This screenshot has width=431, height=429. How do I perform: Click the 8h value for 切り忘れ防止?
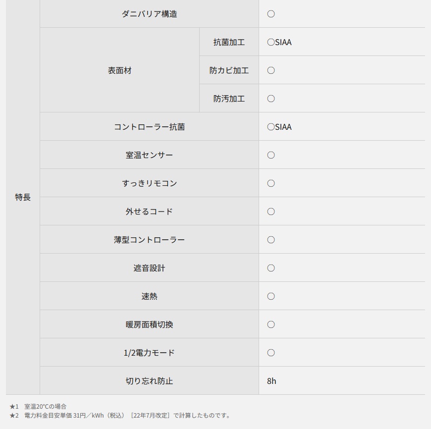coord(271,381)
